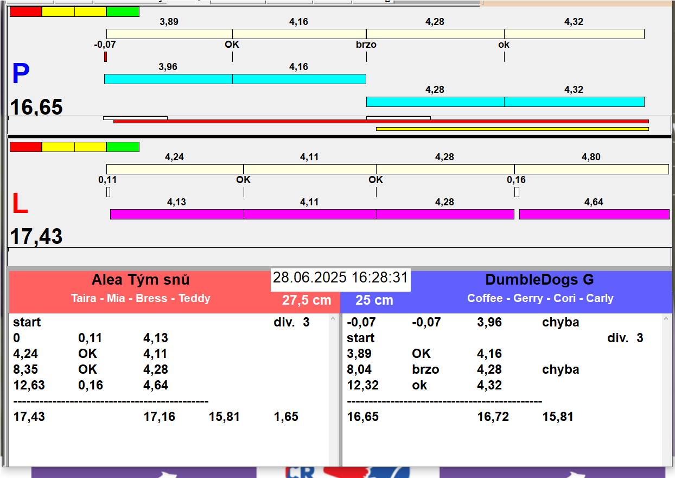
Task: Click the red start light in P lane
Action: pyautogui.click(x=26, y=11)
